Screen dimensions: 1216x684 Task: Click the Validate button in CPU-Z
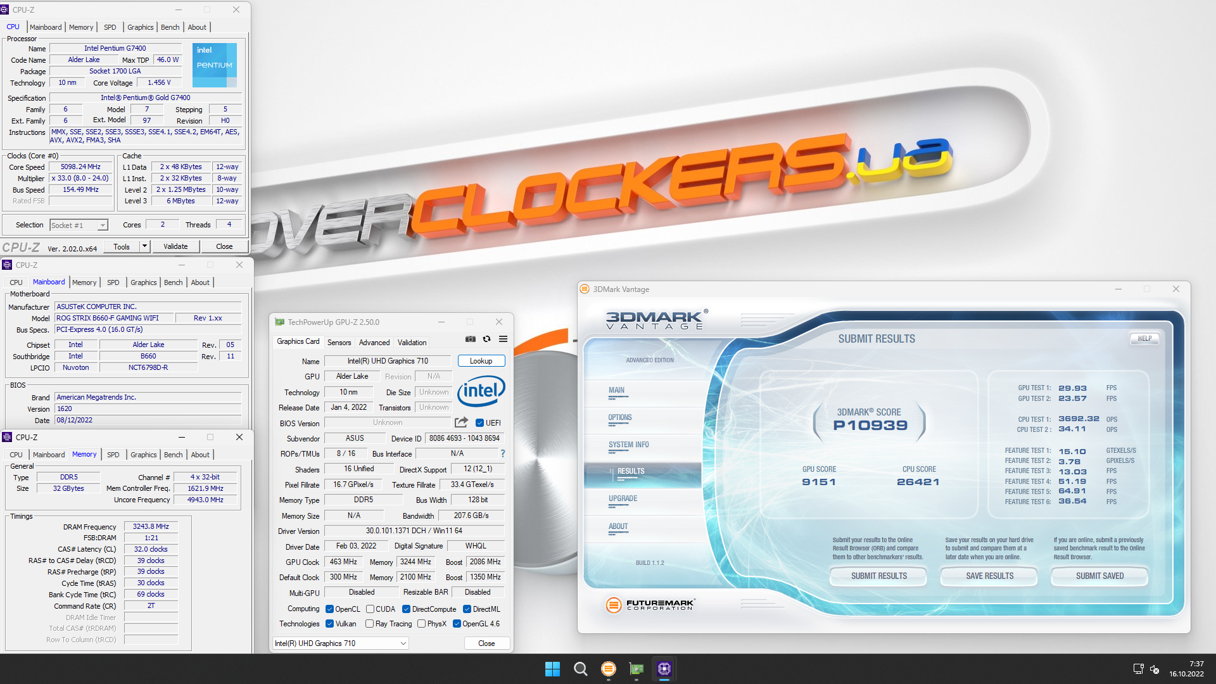point(175,246)
